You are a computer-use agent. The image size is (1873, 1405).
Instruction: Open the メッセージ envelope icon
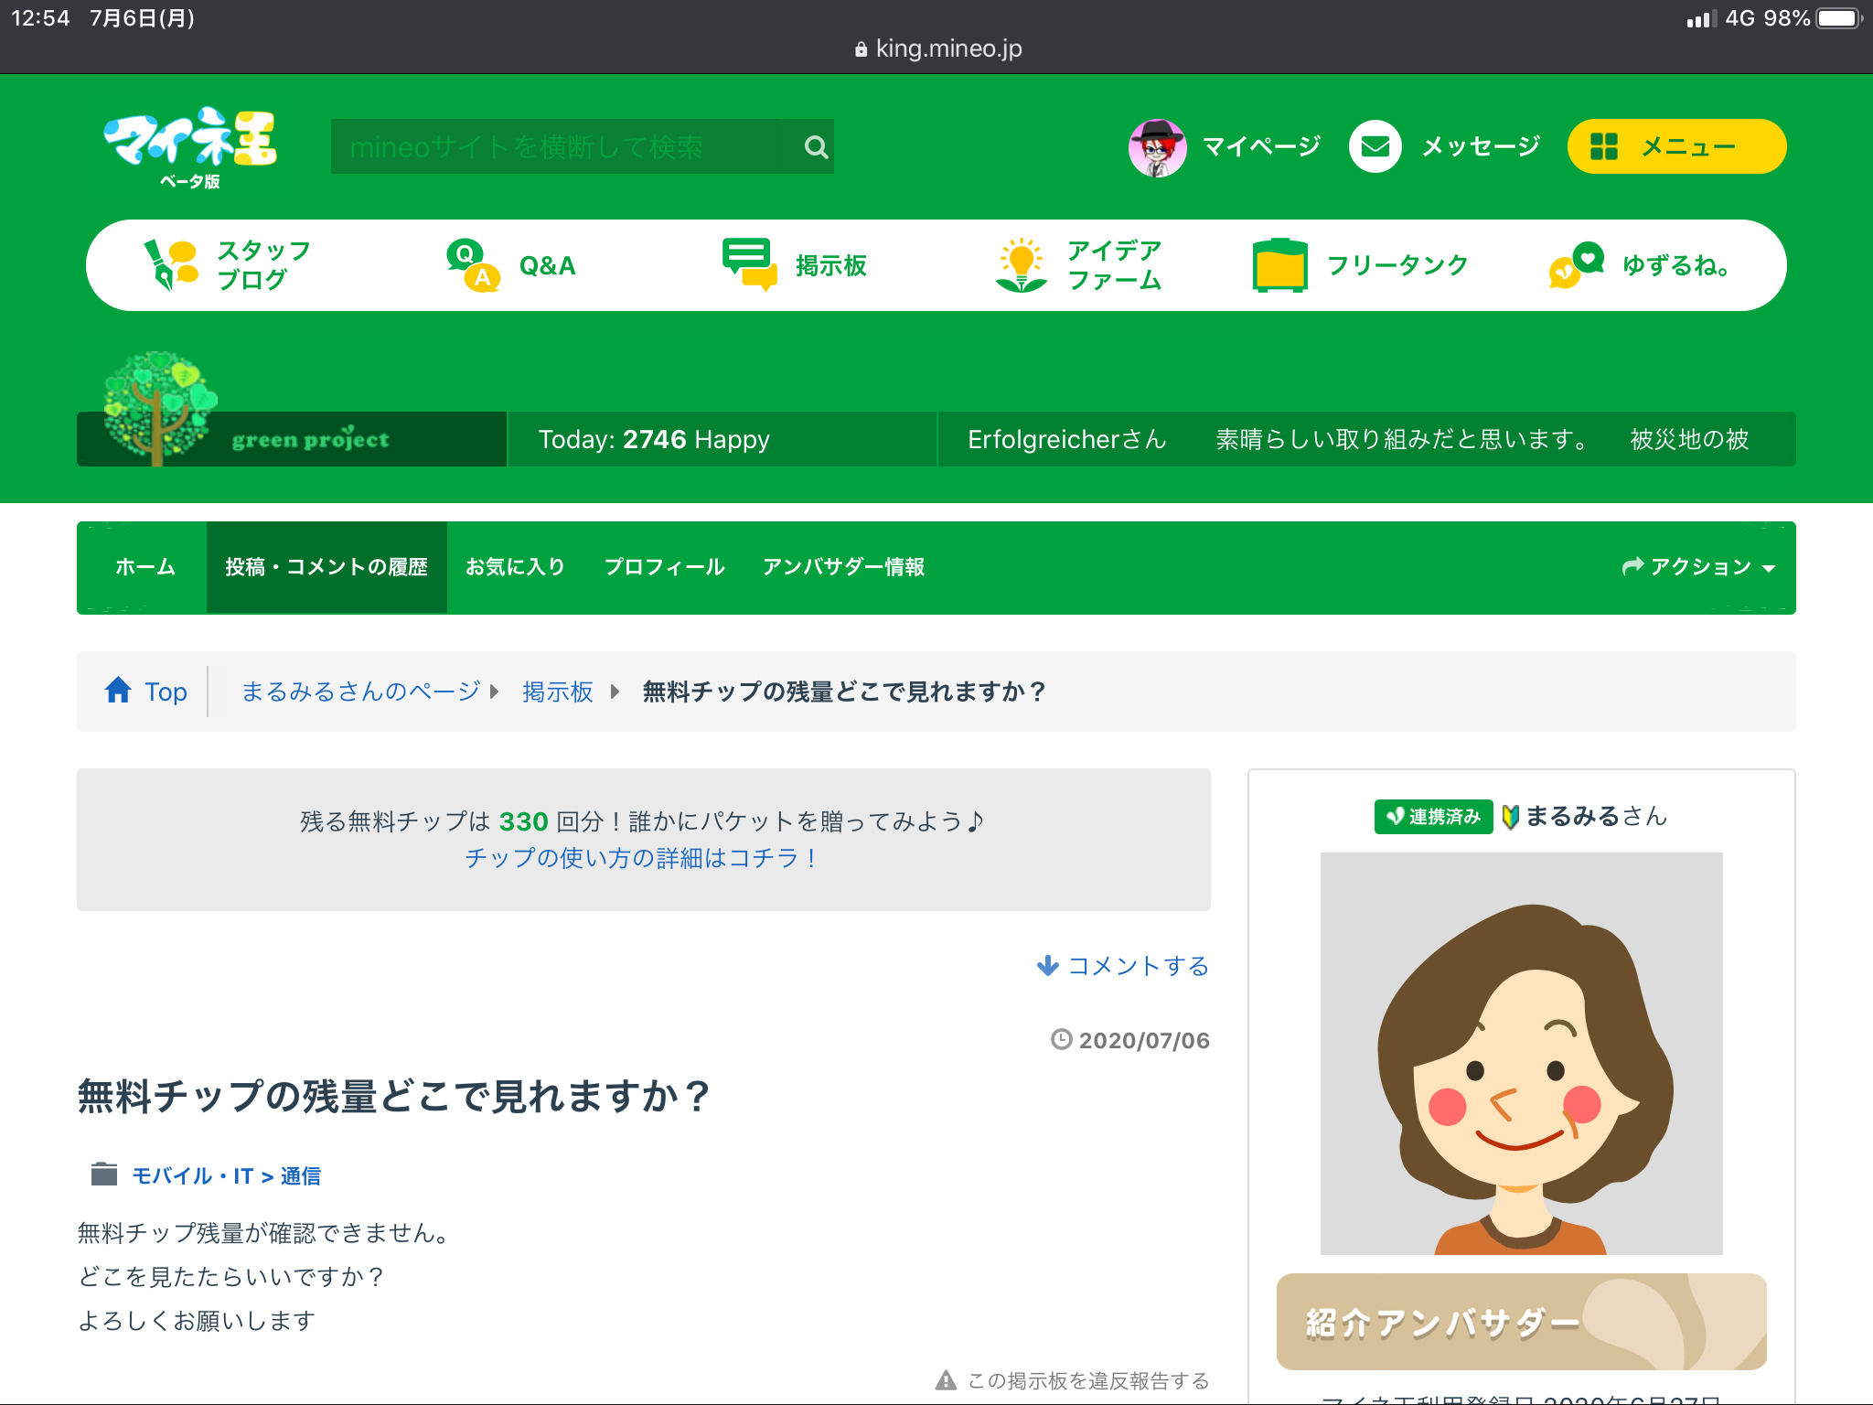click(1375, 147)
